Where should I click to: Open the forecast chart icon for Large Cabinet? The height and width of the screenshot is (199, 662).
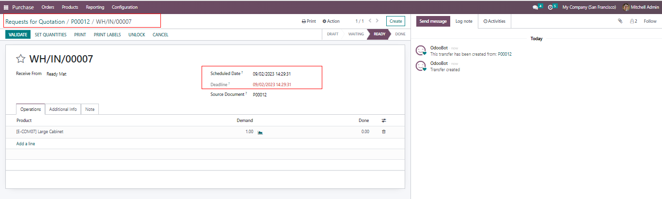coord(260,132)
